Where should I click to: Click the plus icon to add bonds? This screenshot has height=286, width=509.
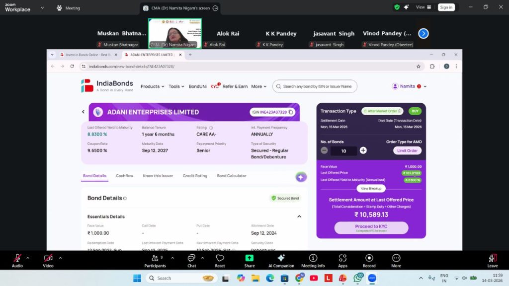pos(363,150)
